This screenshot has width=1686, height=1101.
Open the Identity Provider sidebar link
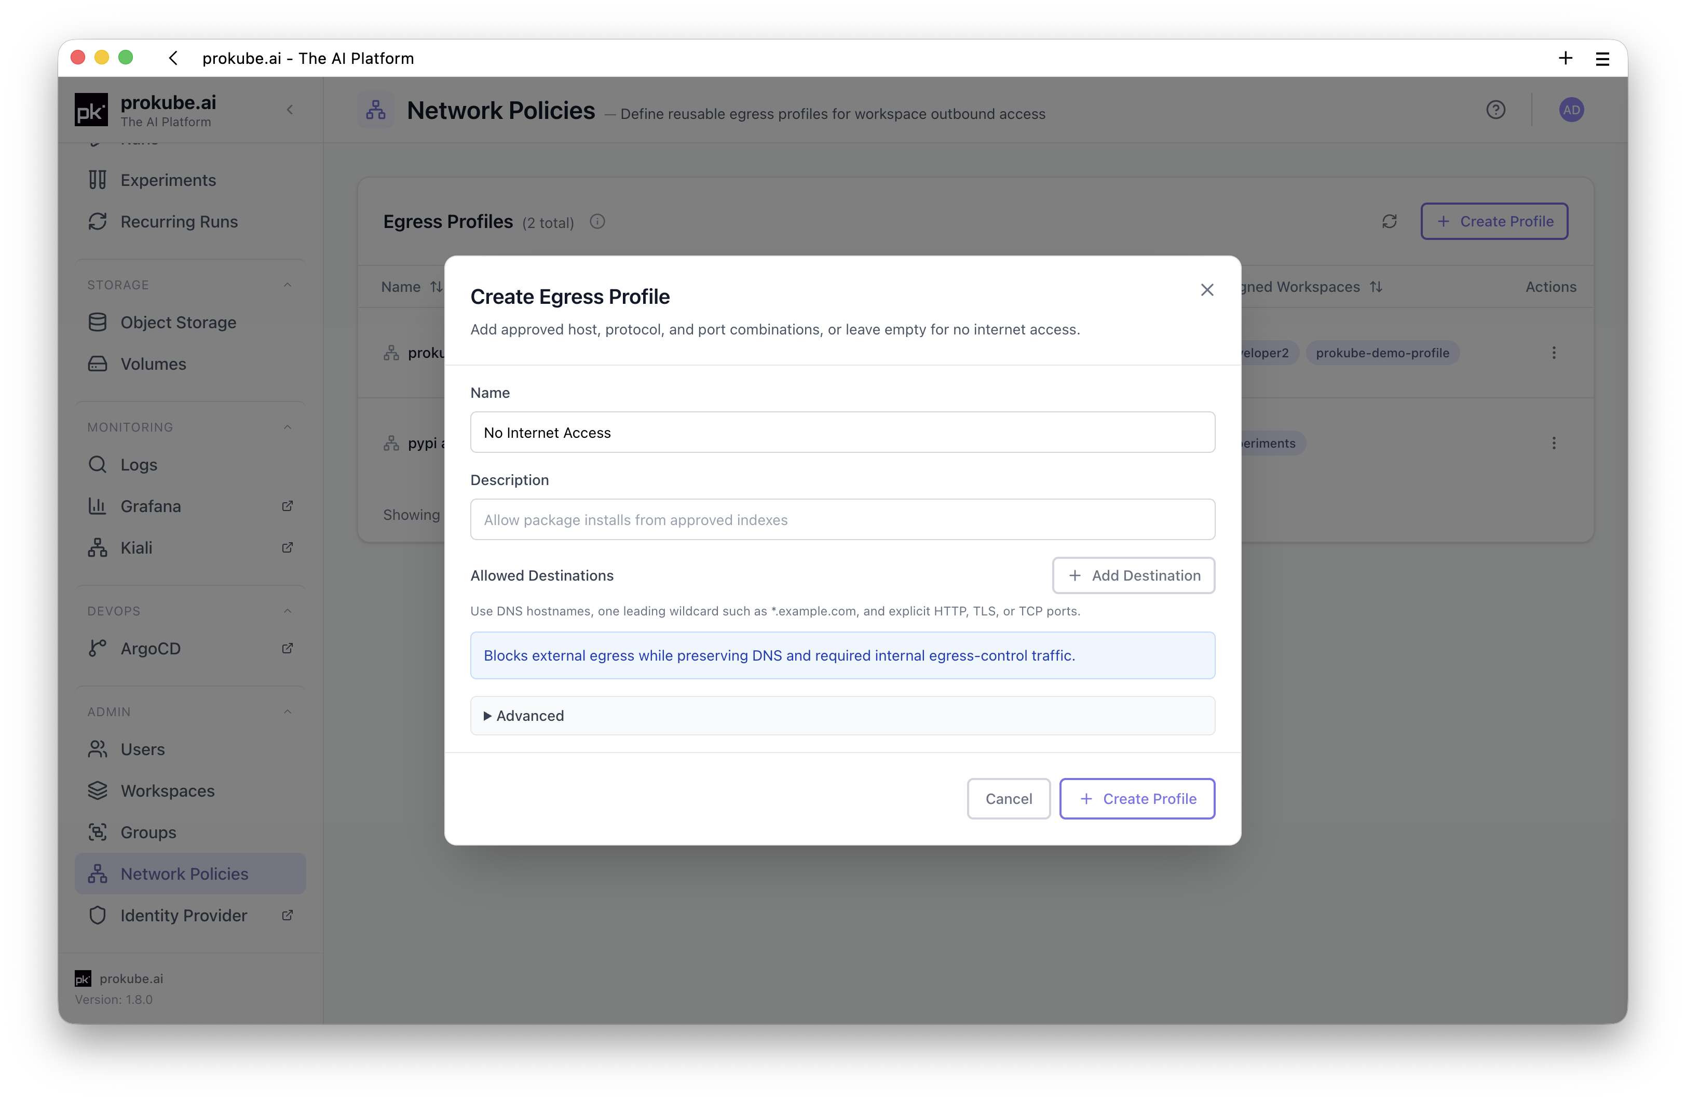190,915
